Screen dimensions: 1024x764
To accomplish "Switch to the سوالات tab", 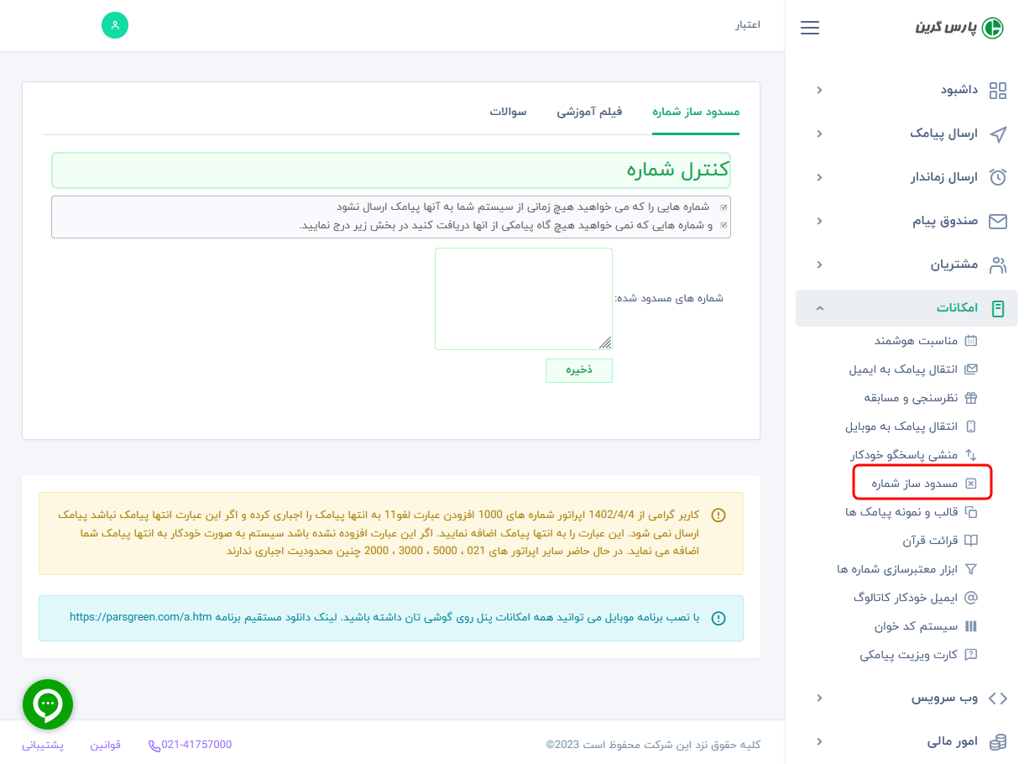I will click(x=508, y=112).
